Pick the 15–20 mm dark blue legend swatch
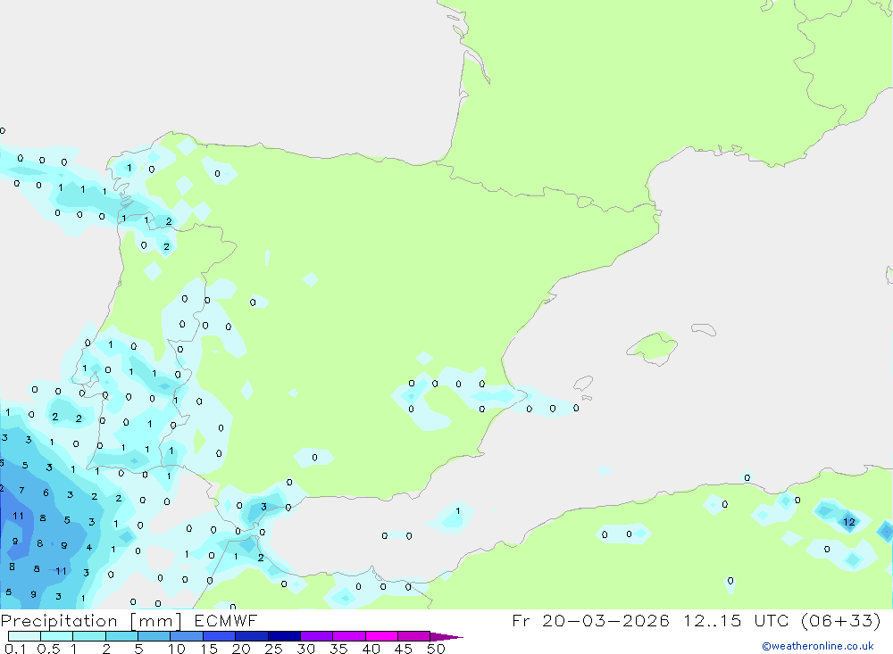Viewport: 893px width, 654px height. 220,636
